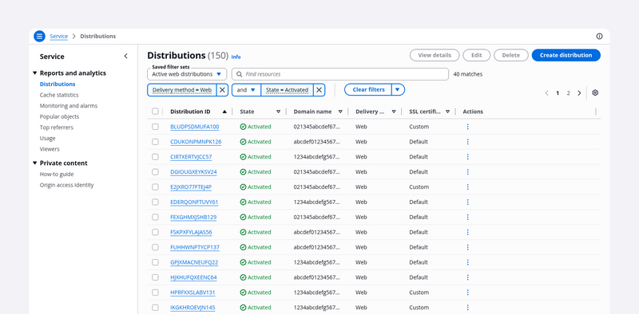Open actions menu for BLUDPSDMUFA100 row

coord(467,127)
